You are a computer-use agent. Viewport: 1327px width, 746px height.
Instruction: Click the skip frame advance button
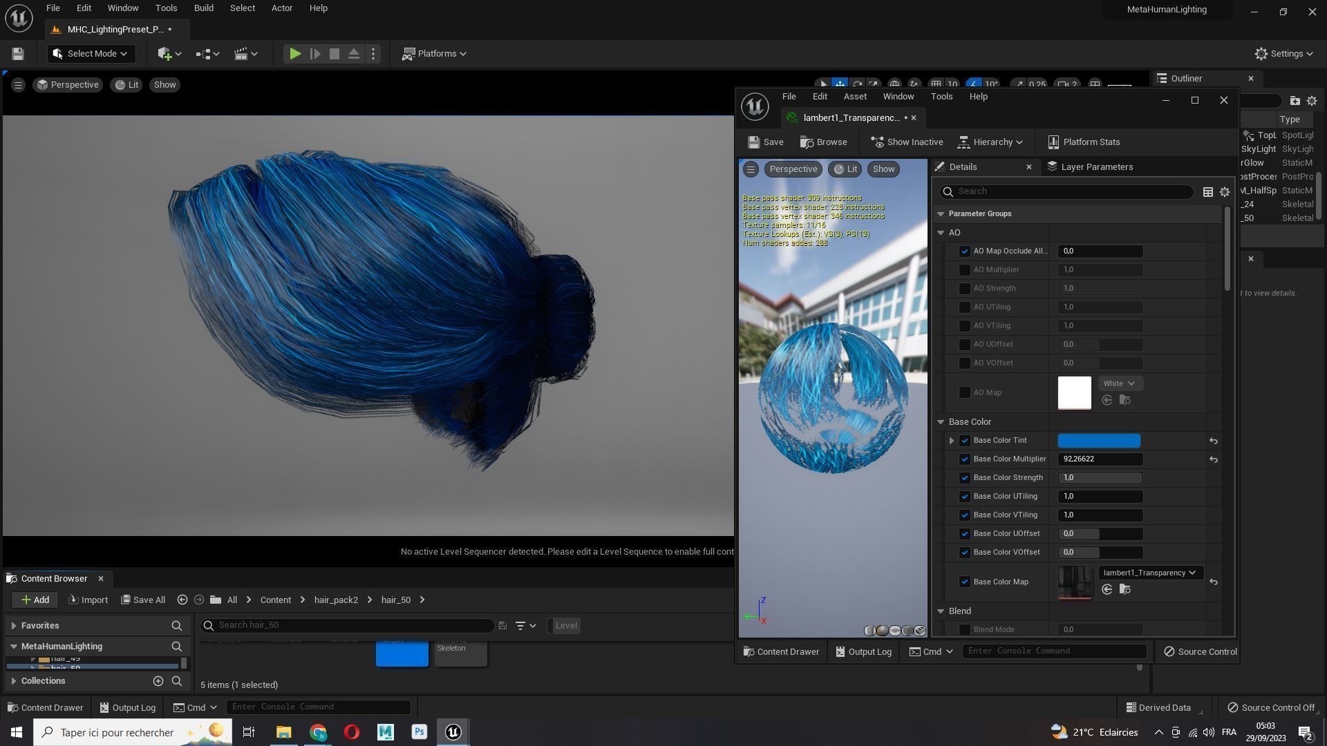(315, 54)
